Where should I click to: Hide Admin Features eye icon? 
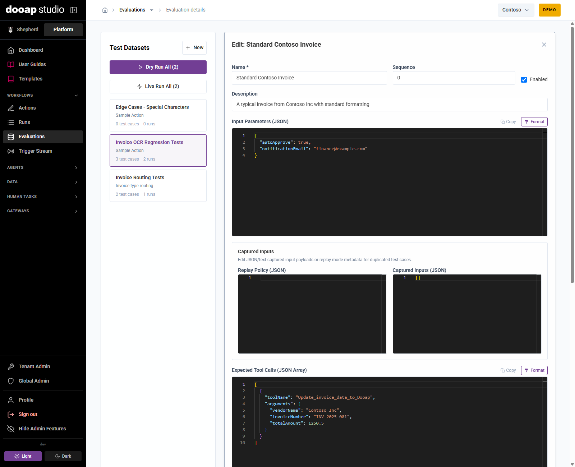pos(11,429)
